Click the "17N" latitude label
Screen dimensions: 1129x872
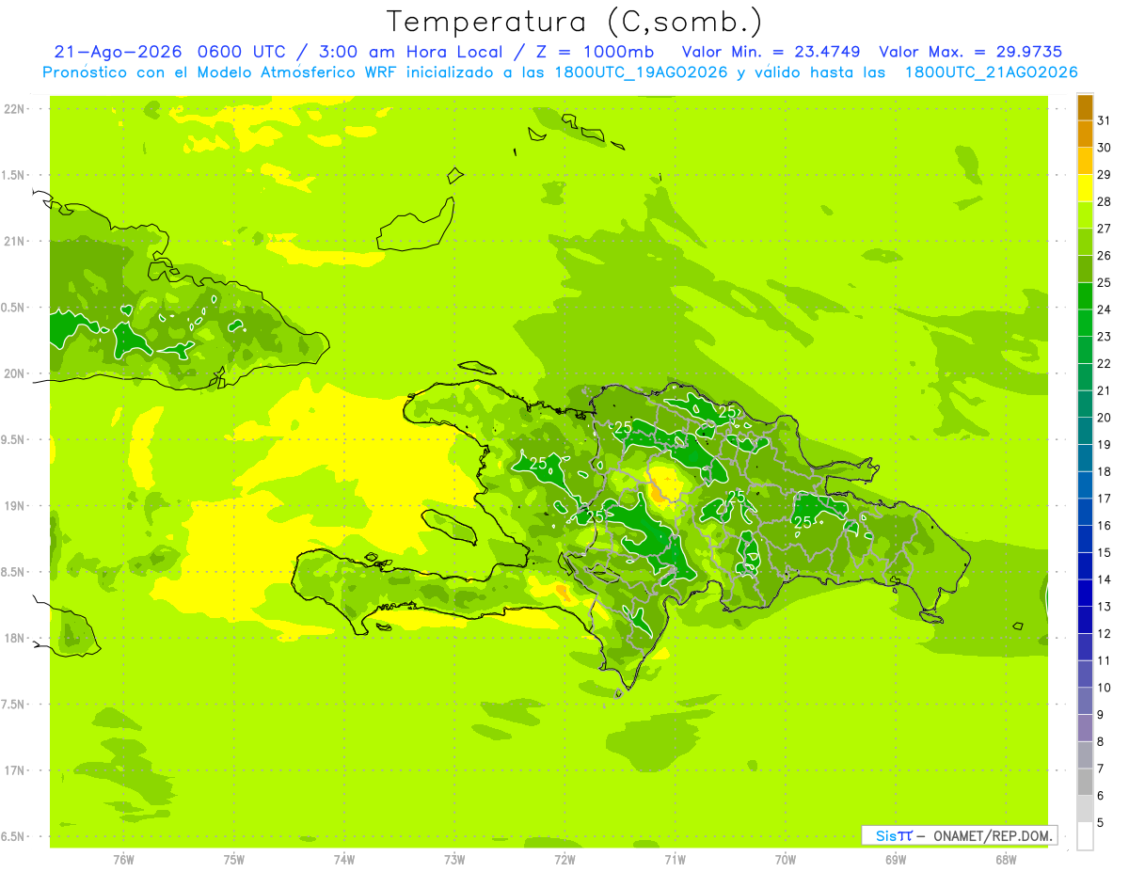click(14, 770)
